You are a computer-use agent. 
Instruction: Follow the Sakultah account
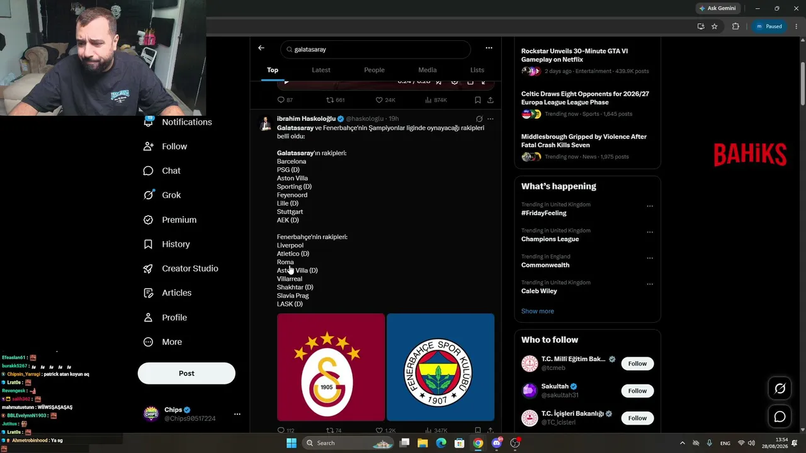(x=637, y=391)
